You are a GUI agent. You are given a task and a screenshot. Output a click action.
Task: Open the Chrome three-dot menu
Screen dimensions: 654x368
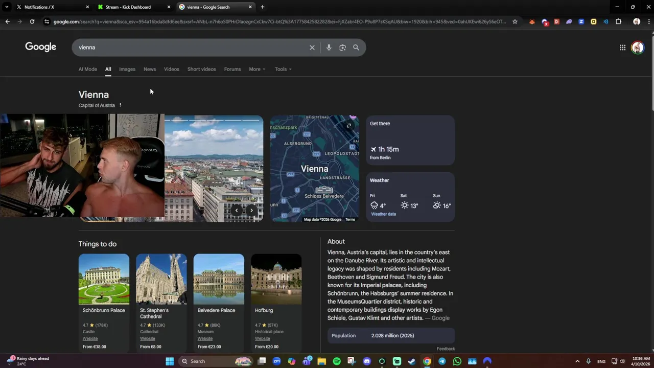point(648,21)
